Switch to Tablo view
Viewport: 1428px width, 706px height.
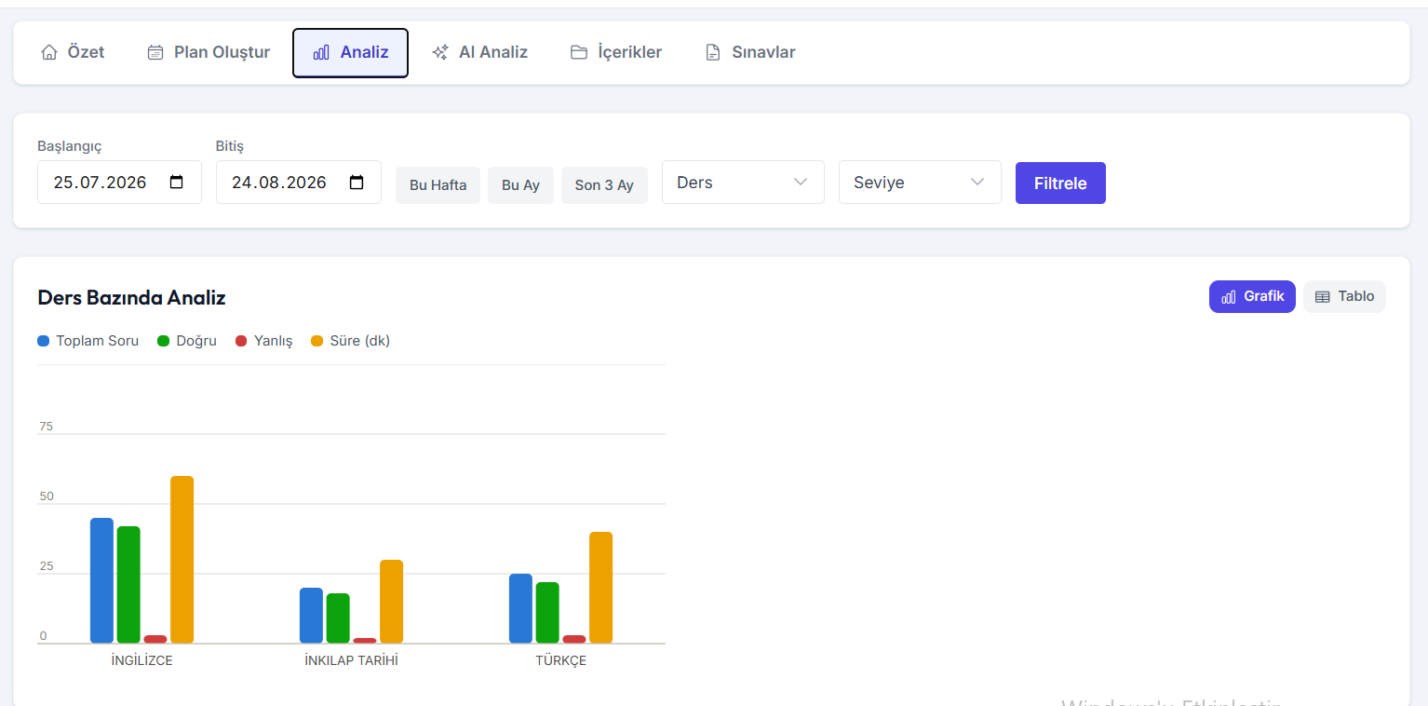1344,296
